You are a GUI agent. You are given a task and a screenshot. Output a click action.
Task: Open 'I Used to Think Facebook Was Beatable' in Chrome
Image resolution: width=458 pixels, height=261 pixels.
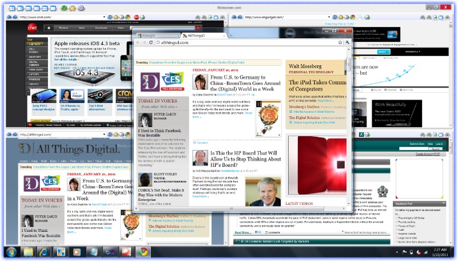160,133
